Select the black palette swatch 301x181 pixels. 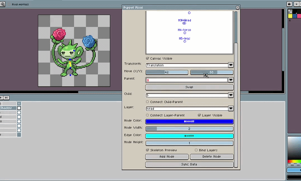tap(295, 12)
